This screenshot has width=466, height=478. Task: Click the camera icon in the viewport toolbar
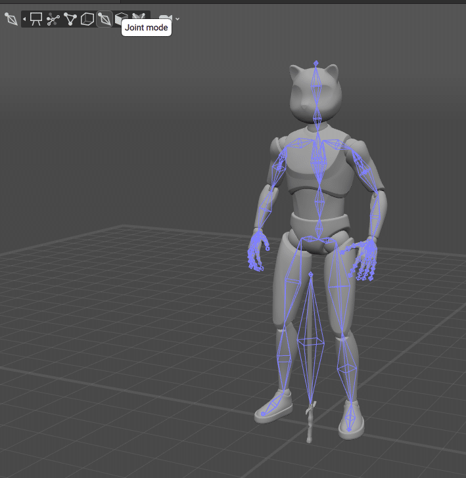[166, 18]
